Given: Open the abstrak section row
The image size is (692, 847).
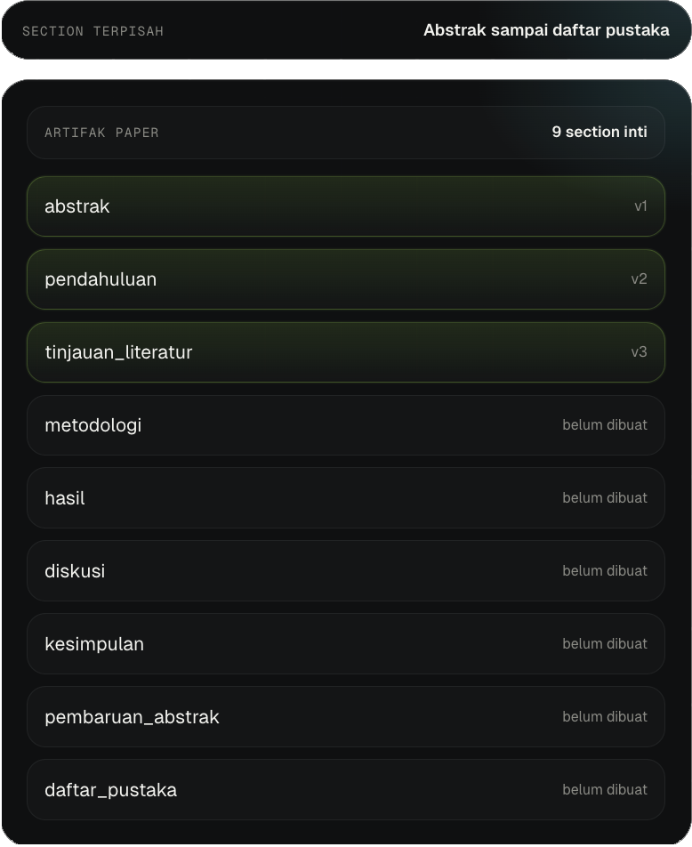Looking at the screenshot, I should 346,206.
